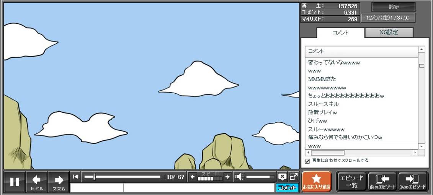433x195 pixels.
Task: Mute audio using the speaker icon
Action: [239, 177]
